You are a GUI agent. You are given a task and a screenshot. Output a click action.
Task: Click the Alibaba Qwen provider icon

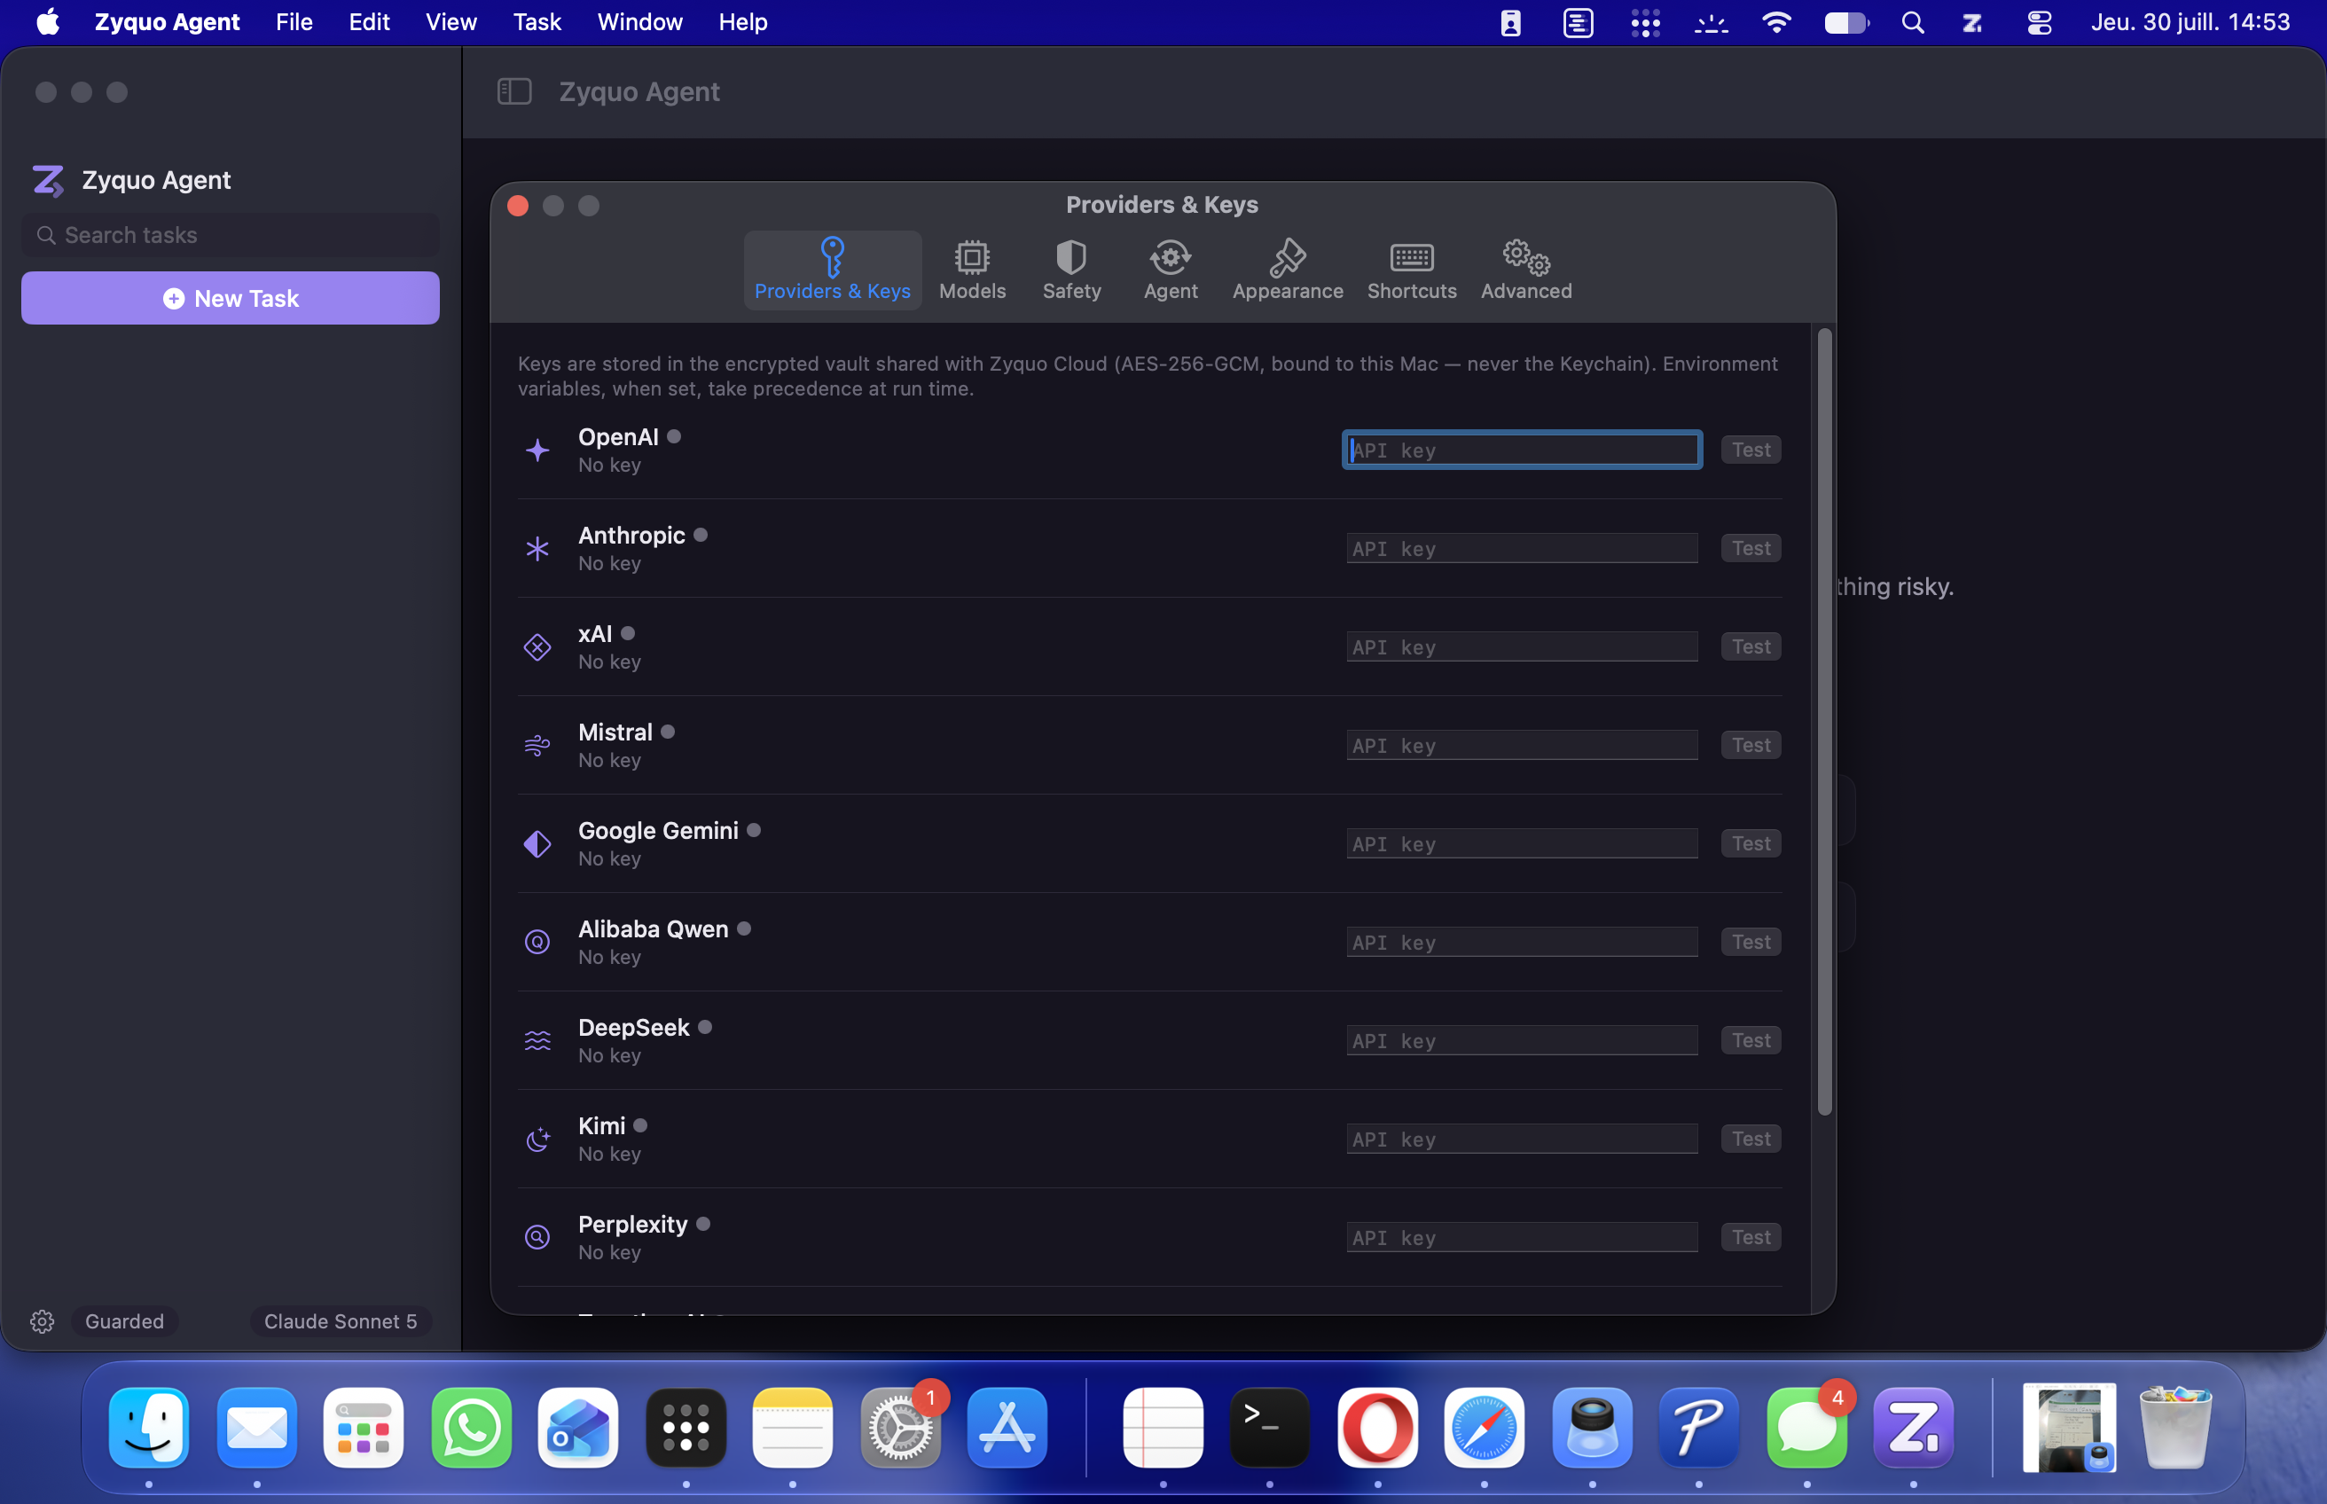pos(537,943)
